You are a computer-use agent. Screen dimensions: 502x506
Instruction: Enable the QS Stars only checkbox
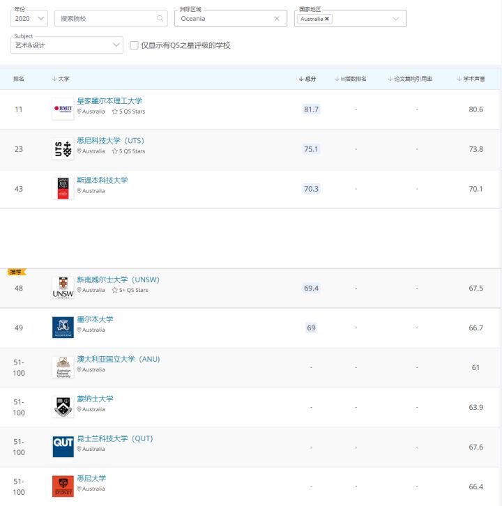(x=134, y=45)
